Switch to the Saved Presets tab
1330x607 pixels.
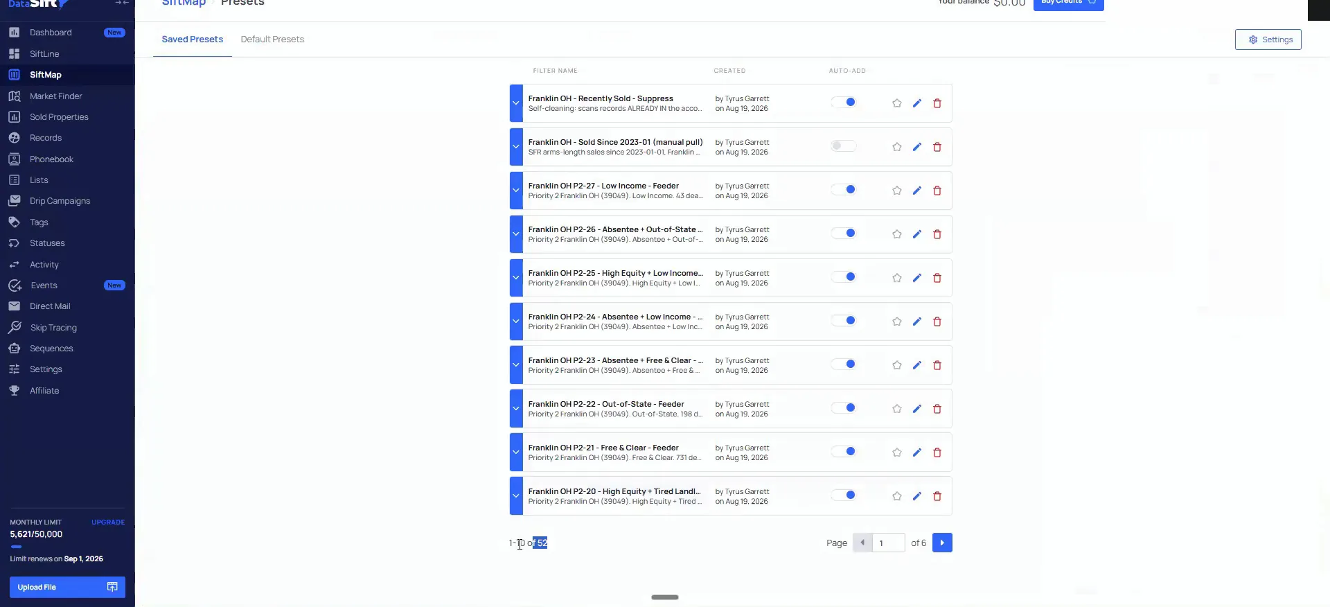[x=193, y=39]
